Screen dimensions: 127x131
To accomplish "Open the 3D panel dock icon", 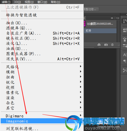I will point(125,30).
